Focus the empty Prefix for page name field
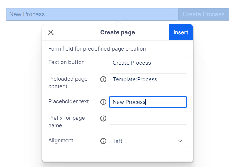The image size is (238, 167). (148, 119)
